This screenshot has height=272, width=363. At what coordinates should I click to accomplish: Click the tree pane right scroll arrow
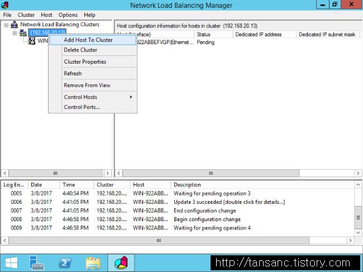click(107, 173)
